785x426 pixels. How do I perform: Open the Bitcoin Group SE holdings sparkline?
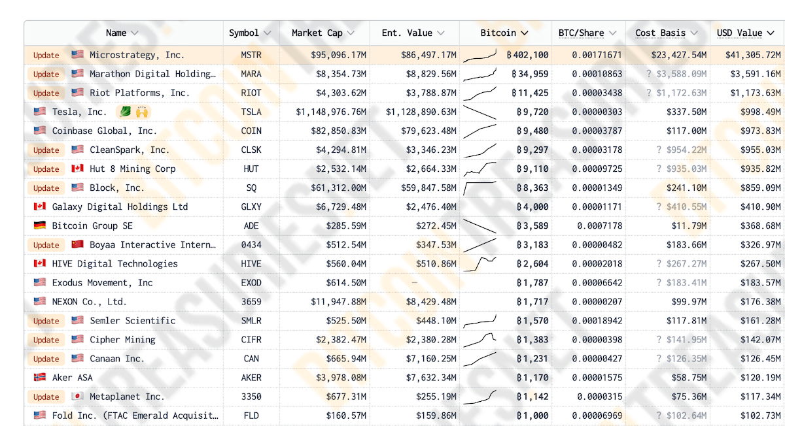click(x=480, y=226)
